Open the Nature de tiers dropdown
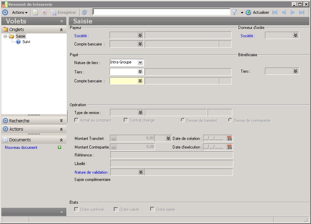Viewport: 311px width, 224px height. click(x=140, y=62)
